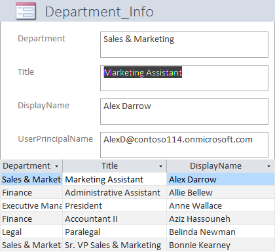
Task: Select the Belinda Newman cell
Action: click(x=221, y=232)
